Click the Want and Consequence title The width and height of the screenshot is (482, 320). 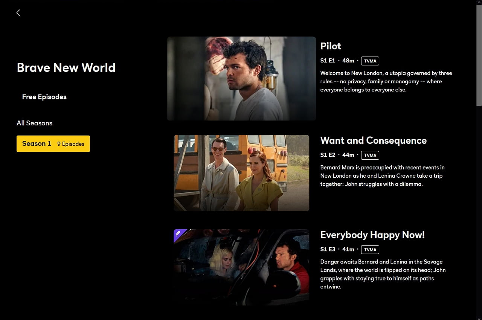374,140
